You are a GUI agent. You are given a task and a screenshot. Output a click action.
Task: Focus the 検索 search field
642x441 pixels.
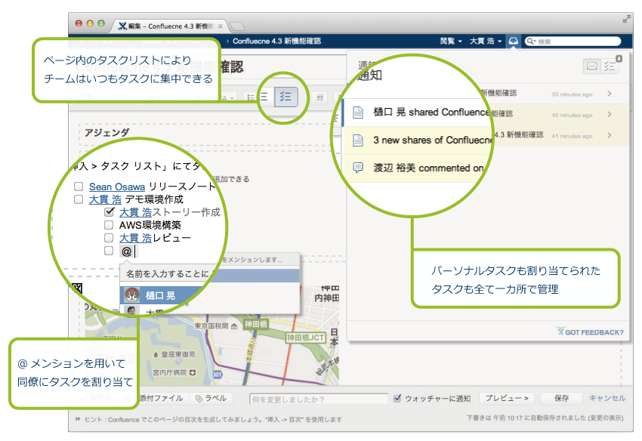[573, 42]
